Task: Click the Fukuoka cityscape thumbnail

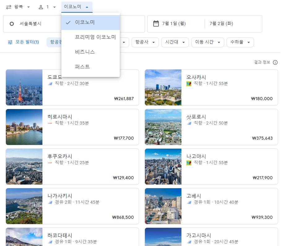Action: coord(24,167)
